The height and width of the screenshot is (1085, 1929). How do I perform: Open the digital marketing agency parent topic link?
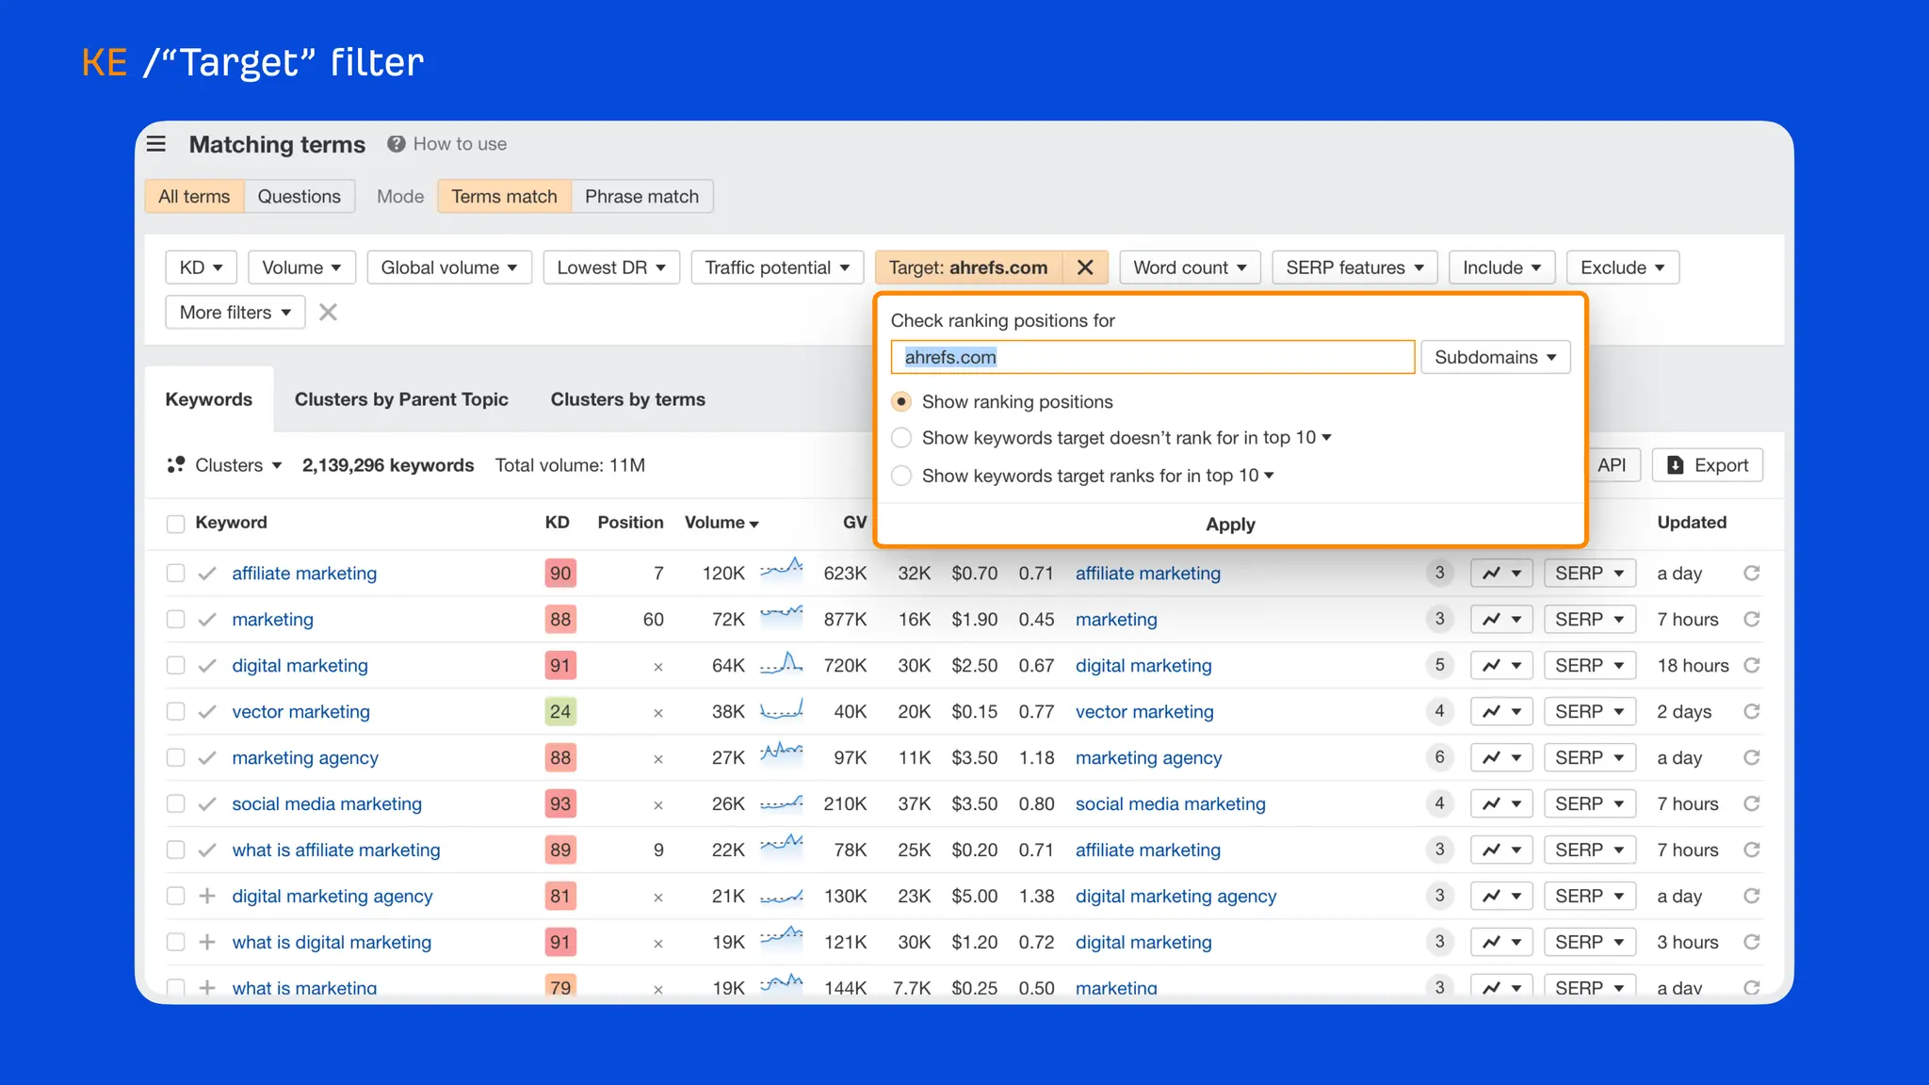[x=1175, y=897]
